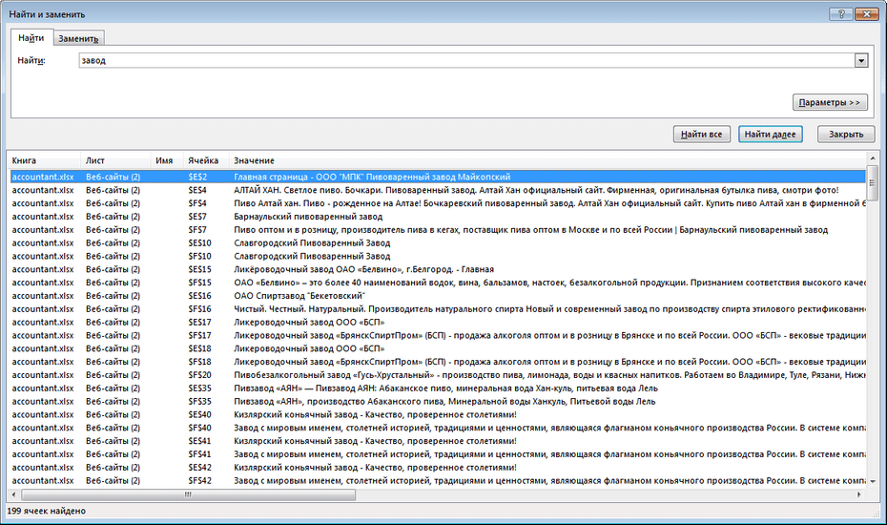The width and height of the screenshot is (887, 525).
Task: Click the horizontal scrollbar right arrow
Action: [859, 494]
